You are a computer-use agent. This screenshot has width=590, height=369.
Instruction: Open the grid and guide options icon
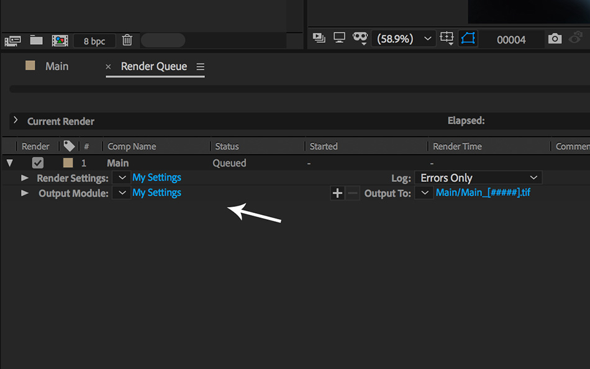[x=447, y=39]
